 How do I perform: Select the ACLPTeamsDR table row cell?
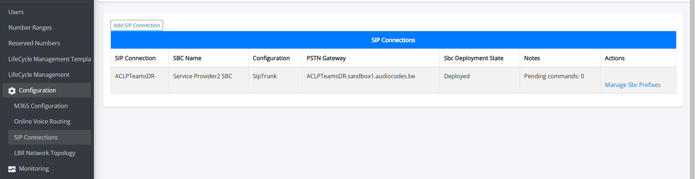[140, 80]
